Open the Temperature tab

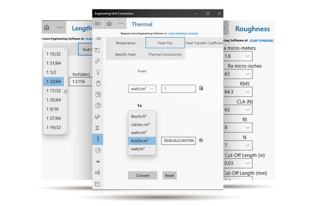click(125, 43)
